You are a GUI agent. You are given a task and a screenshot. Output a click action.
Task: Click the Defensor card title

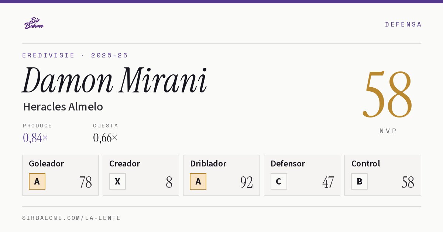coord(288,164)
